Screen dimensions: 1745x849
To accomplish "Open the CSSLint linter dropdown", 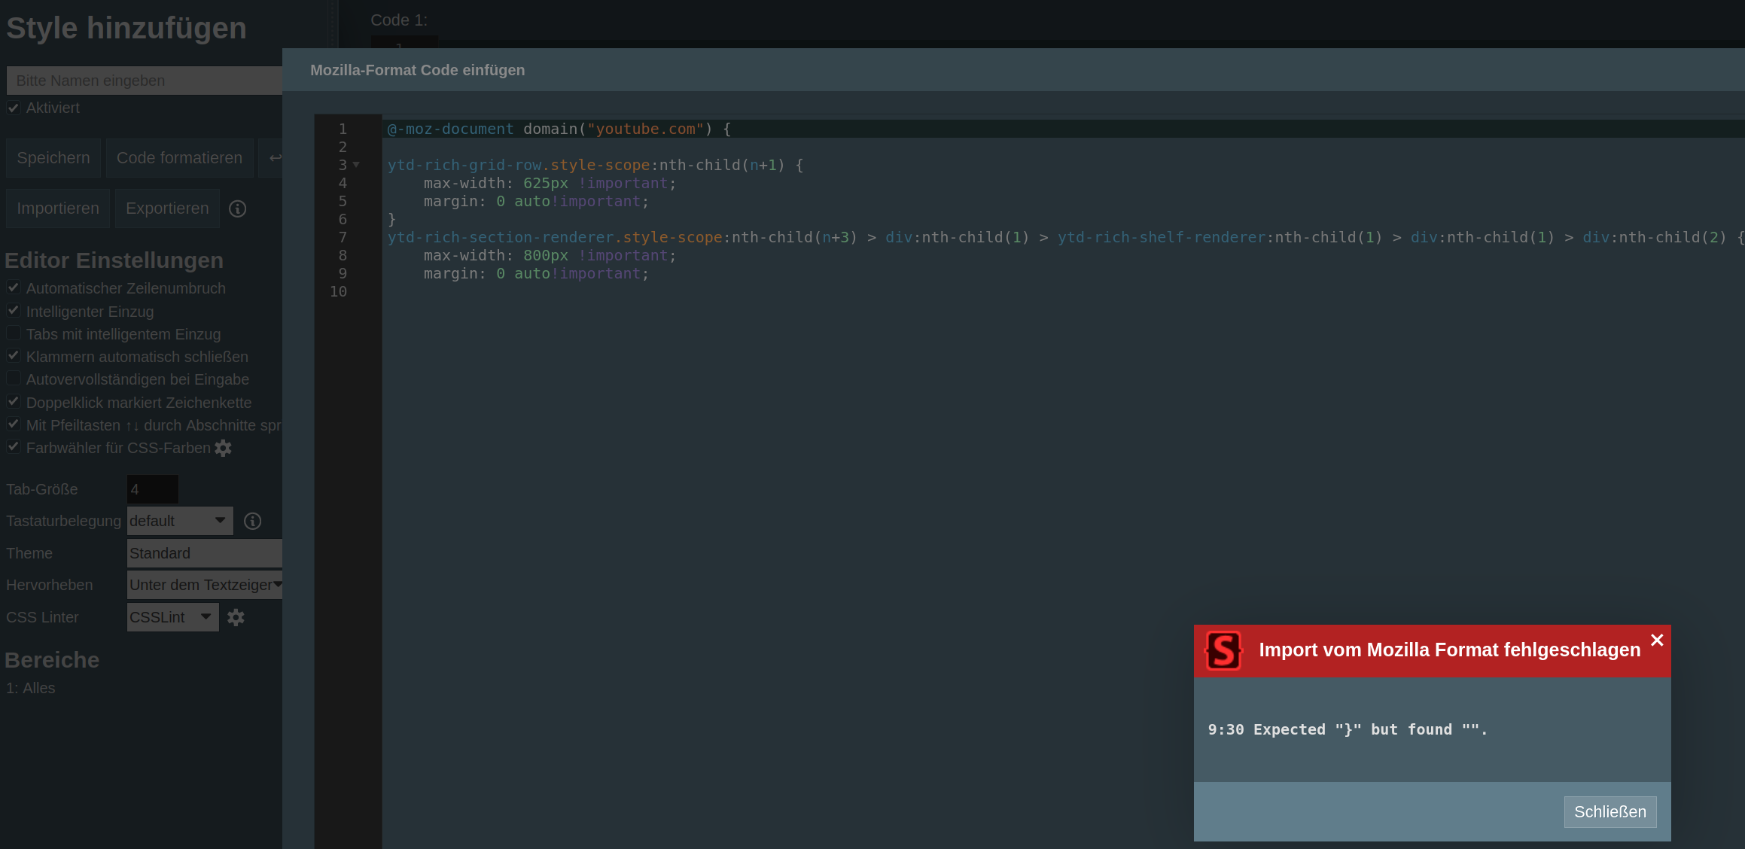I will tap(172, 617).
